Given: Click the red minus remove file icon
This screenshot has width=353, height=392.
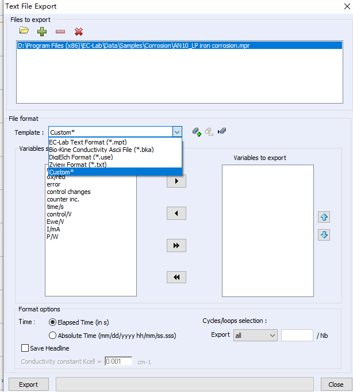Looking at the screenshot, I should pyautogui.click(x=60, y=31).
